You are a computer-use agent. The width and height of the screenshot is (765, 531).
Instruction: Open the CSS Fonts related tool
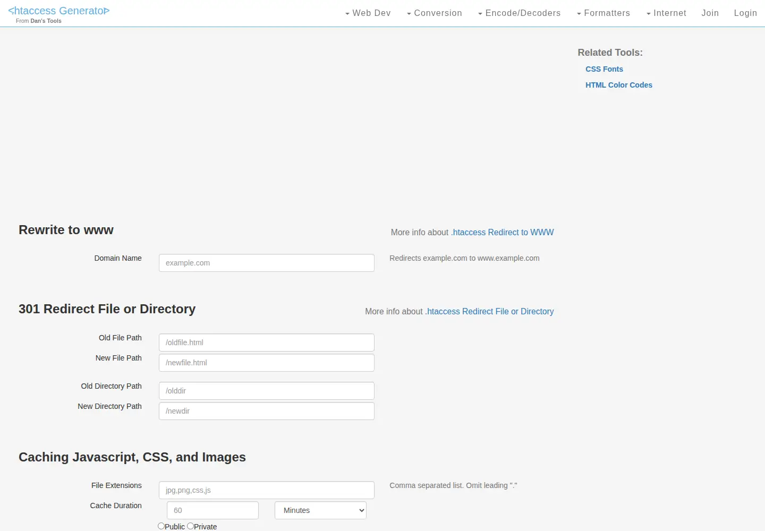(604, 69)
